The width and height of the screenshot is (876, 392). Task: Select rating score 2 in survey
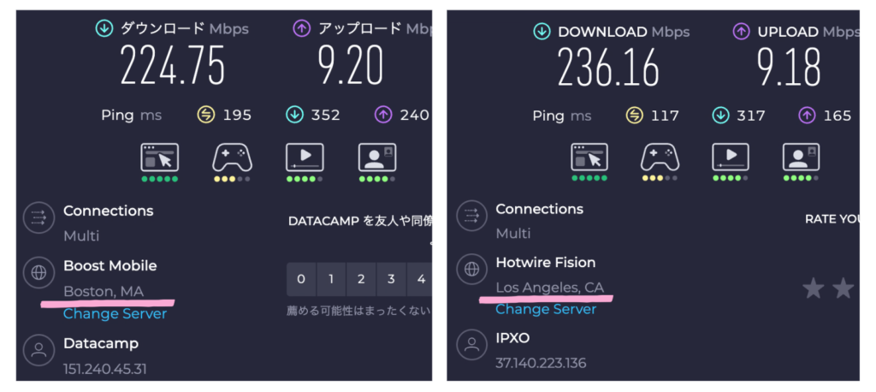pyautogui.click(x=361, y=279)
